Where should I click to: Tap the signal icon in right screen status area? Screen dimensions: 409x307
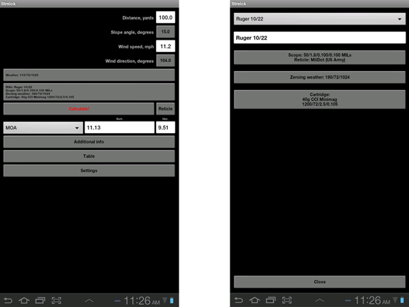click(395, 300)
